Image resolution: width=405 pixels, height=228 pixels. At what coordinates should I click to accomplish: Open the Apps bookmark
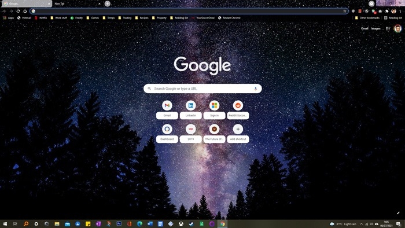tap(9, 18)
